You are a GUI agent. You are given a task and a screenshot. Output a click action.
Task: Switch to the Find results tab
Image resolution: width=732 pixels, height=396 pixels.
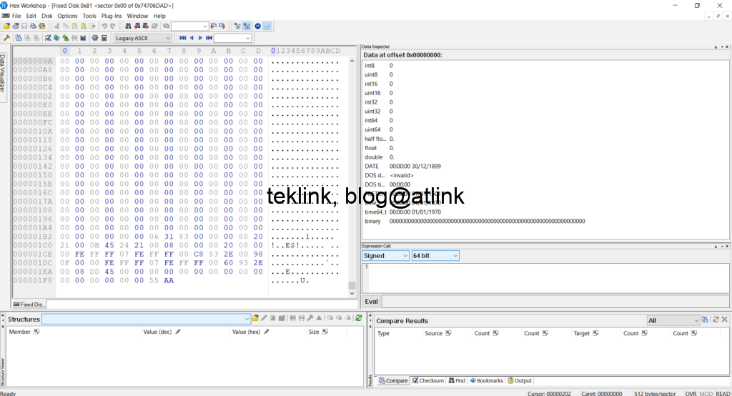(457, 380)
